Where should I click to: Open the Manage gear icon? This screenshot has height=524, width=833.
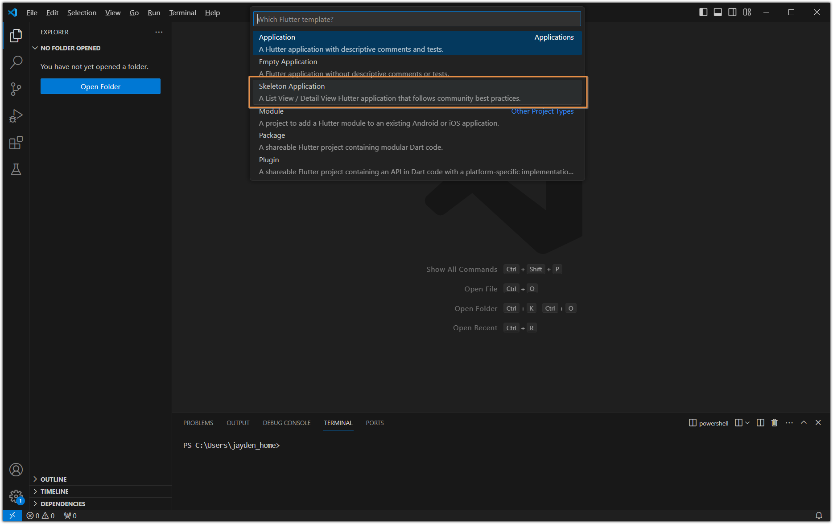tap(16, 496)
